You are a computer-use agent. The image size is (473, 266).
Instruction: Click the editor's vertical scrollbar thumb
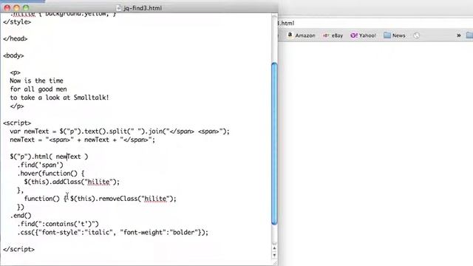(x=274, y=143)
